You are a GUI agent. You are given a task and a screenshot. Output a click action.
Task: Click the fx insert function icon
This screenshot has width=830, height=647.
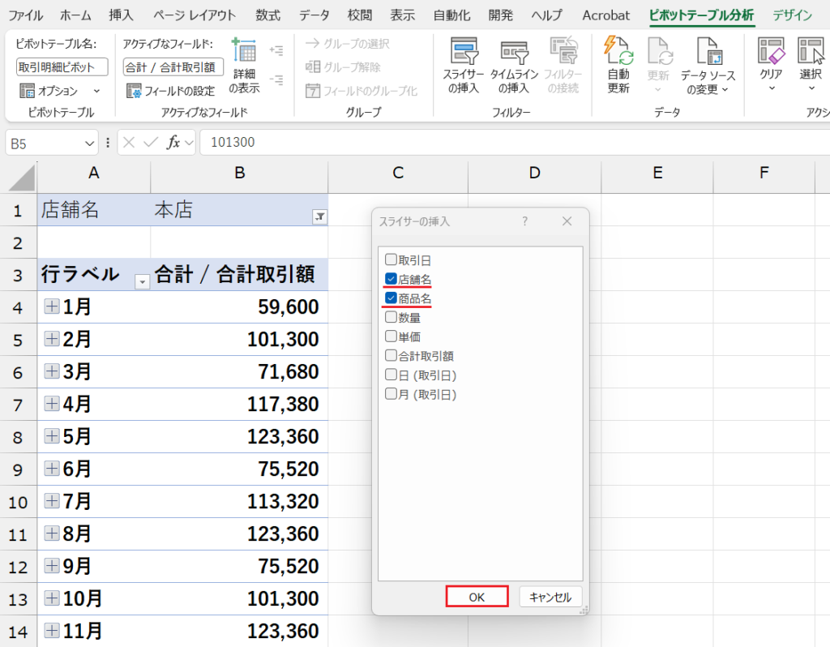coord(173,143)
